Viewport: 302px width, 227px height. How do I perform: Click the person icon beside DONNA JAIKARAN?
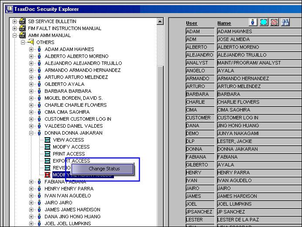point(39,133)
